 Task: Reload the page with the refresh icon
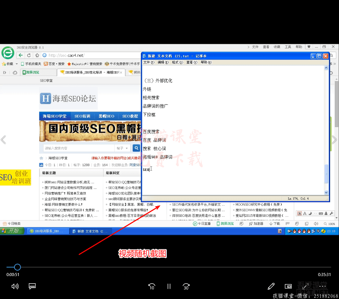tap(29, 55)
